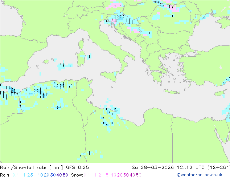Click the "Rain" legend label
Image resolution: width=230 pixels, height=178 pixels.
tap(5, 175)
